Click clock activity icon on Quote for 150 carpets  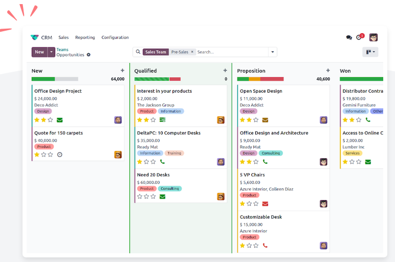point(60,155)
